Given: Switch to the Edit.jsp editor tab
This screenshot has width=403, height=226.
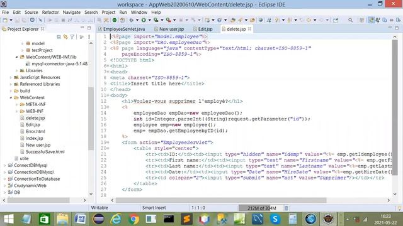Looking at the screenshot, I should [x=203, y=30].
